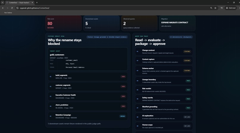Click FIXTURE badge on Schema anchor
240x133 pixels.
pyautogui.click(x=187, y=71)
